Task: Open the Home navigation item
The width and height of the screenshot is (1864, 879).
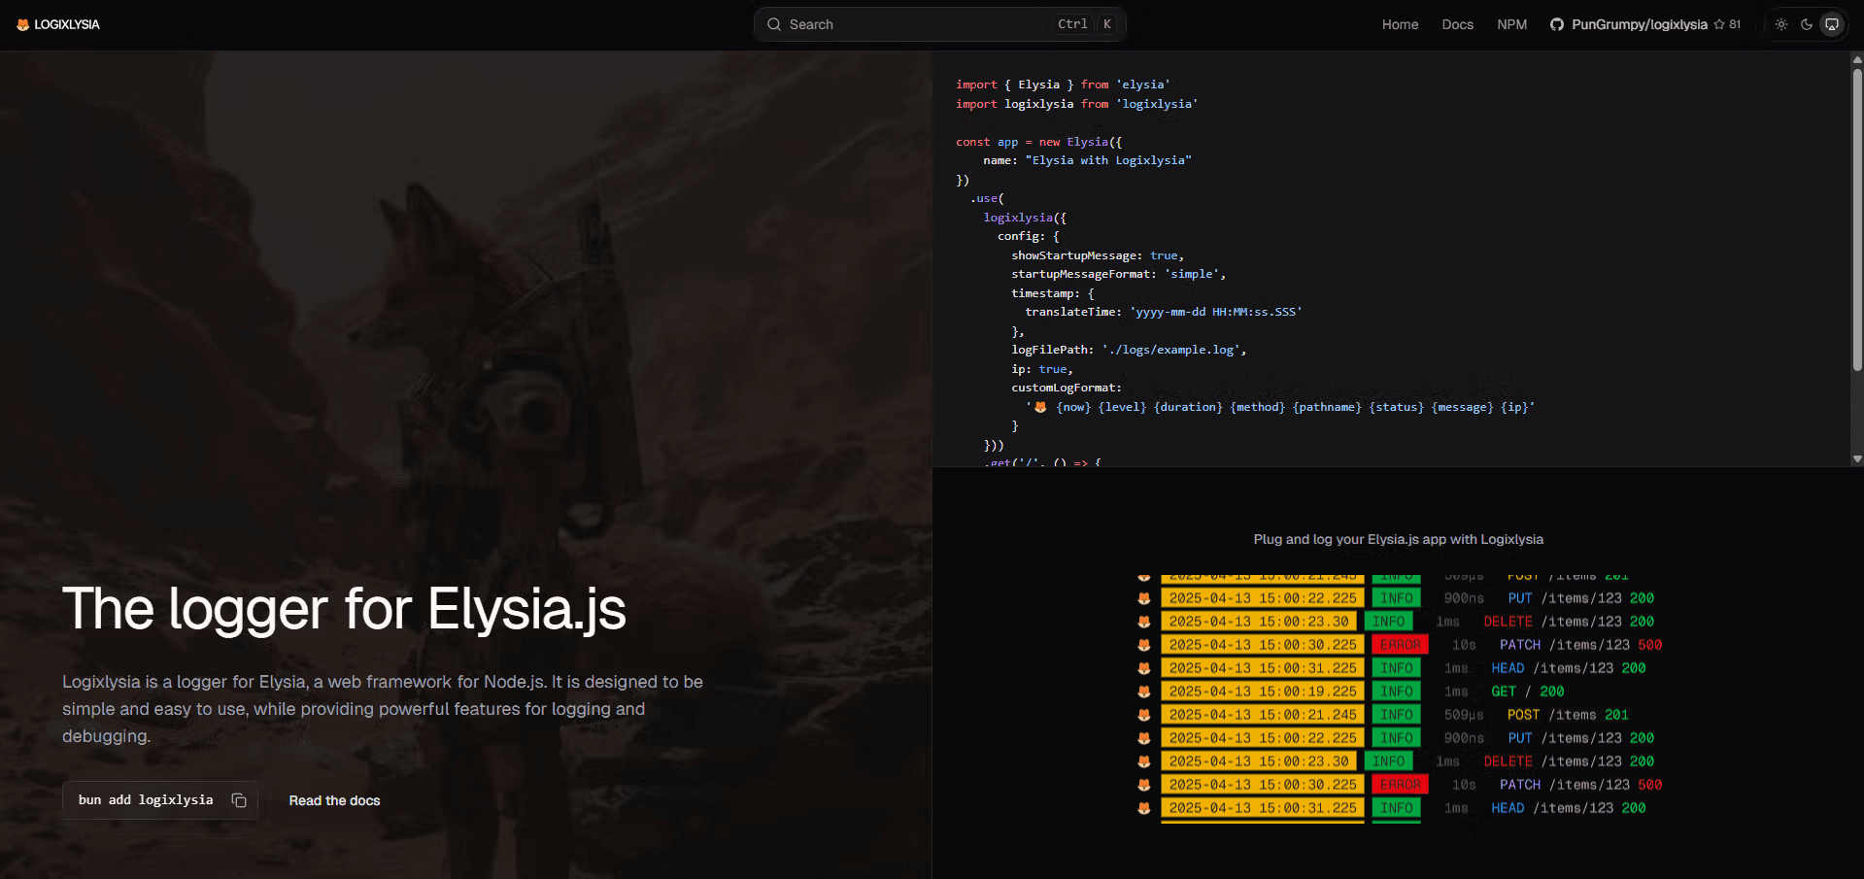Action: click(1400, 23)
